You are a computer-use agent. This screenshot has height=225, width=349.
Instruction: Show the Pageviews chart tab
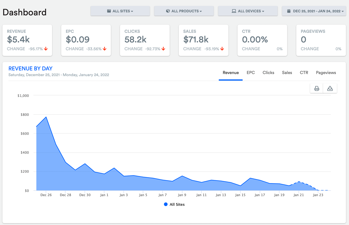tap(326, 73)
